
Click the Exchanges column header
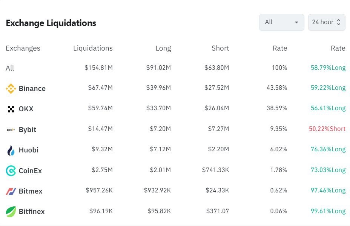point(23,48)
